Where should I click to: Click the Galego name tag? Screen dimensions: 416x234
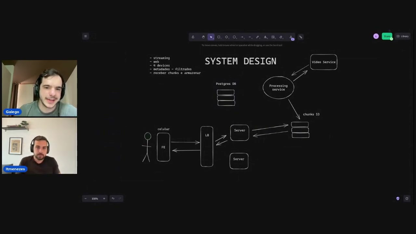12,112
